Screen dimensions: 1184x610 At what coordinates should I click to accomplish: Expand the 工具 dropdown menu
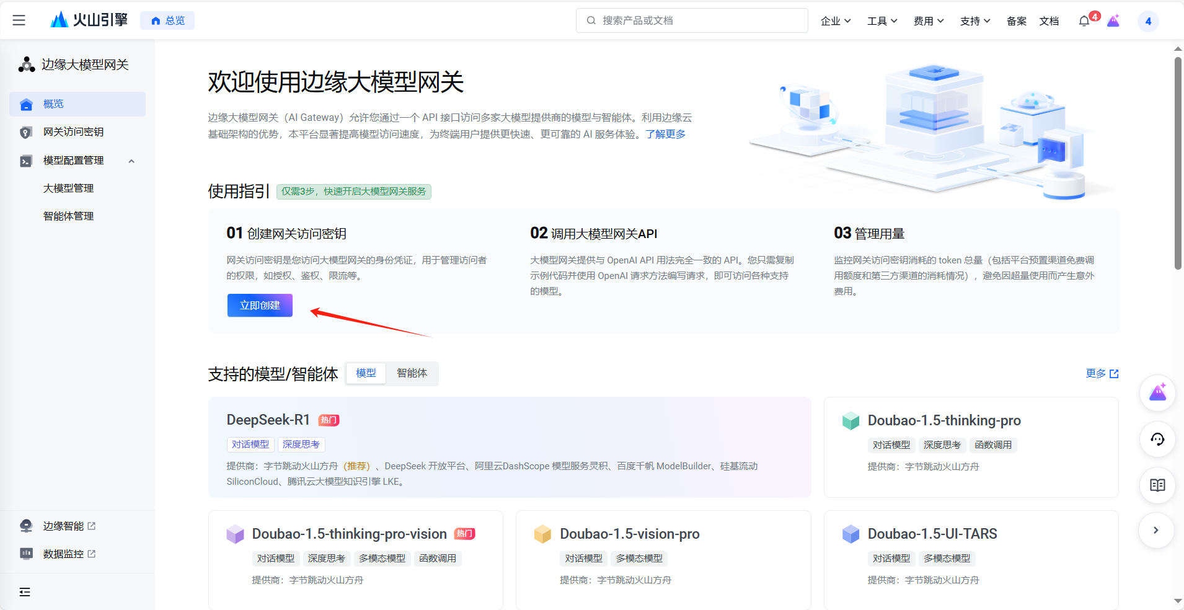click(x=882, y=21)
